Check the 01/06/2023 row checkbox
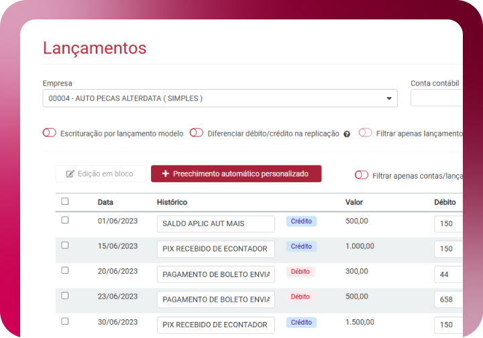Viewport: 483px width, 338px height. click(64, 220)
